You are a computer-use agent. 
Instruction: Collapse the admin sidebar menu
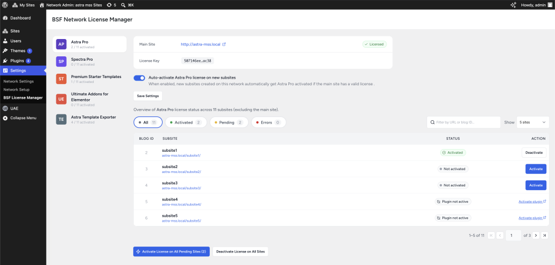pyautogui.click(x=23, y=118)
